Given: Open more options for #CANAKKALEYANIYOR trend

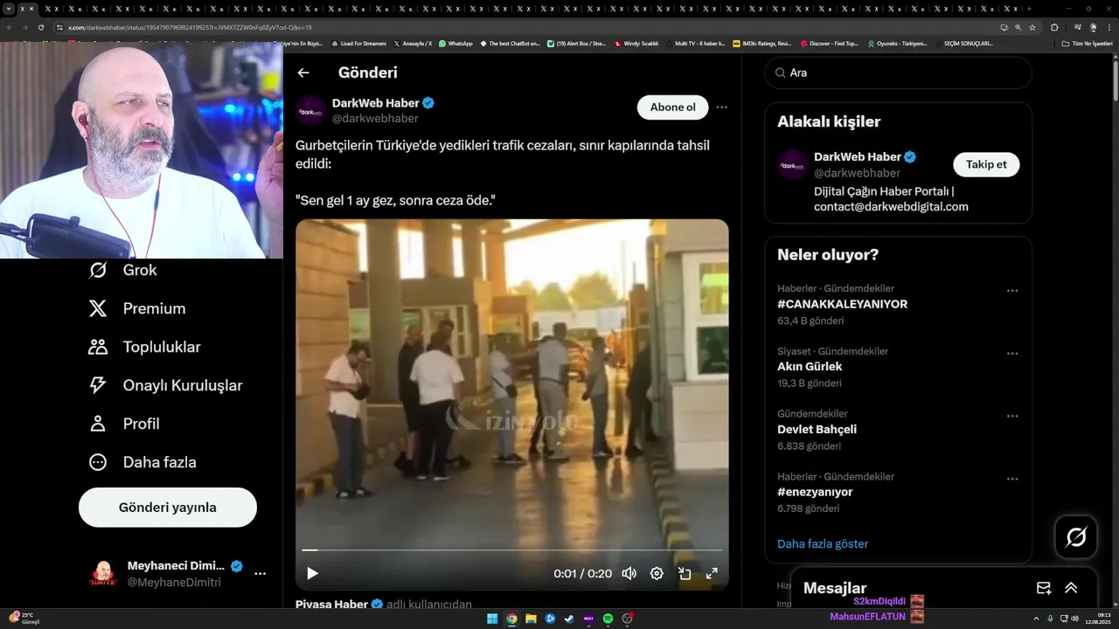Looking at the screenshot, I should coord(1012,291).
